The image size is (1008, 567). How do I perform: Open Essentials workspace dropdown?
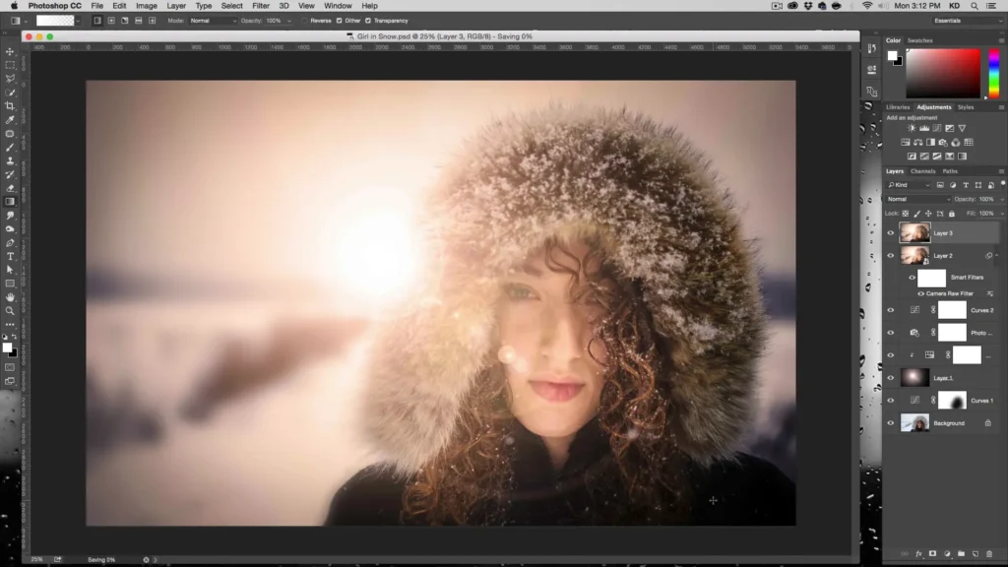[968, 21]
